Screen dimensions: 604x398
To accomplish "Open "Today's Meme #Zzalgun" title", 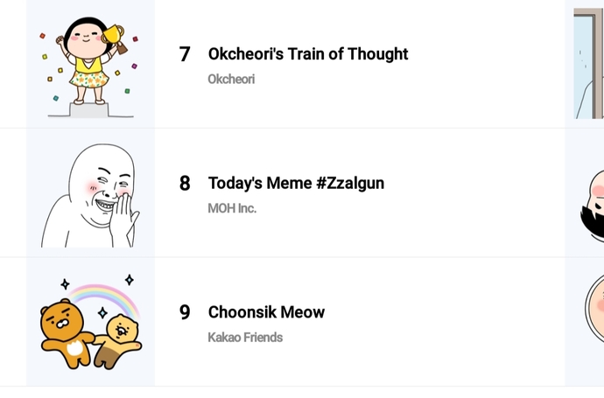I will pyautogui.click(x=296, y=183).
